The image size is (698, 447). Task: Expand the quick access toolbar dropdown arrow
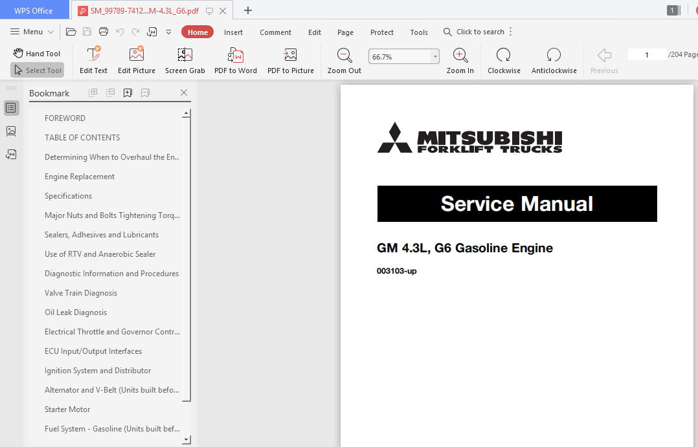point(169,32)
